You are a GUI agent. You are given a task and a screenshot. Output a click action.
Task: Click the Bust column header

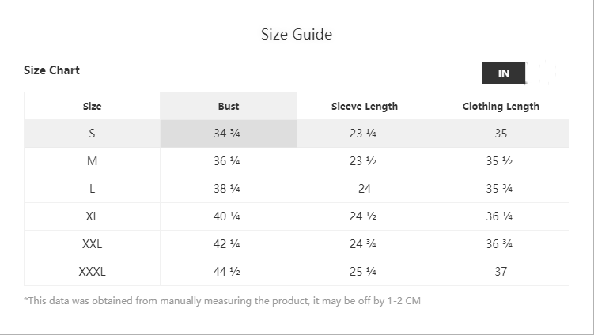click(229, 106)
